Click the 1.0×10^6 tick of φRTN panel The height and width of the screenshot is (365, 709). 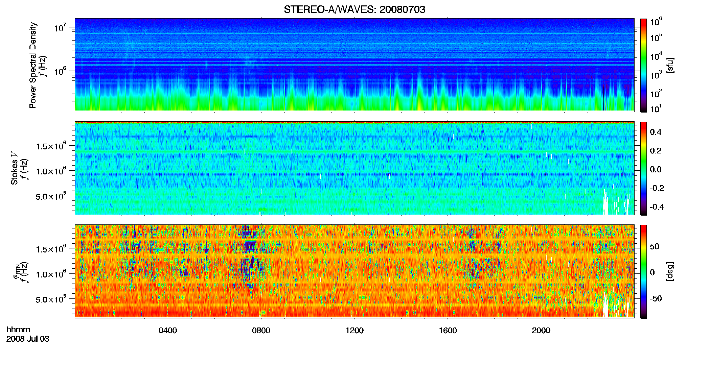coord(51,274)
